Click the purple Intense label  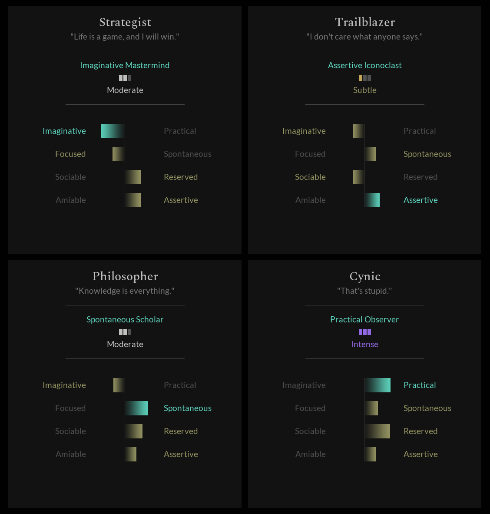coord(364,344)
